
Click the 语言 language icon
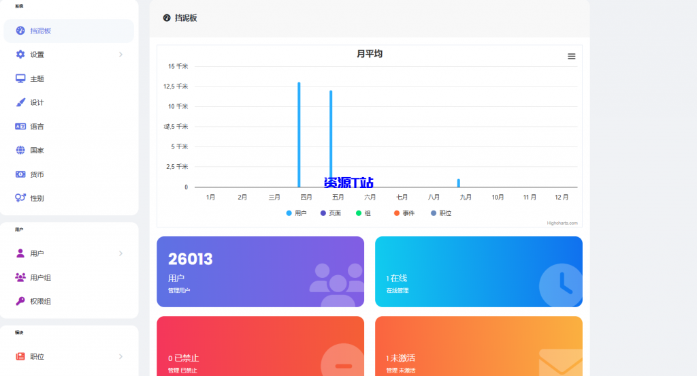coord(20,126)
